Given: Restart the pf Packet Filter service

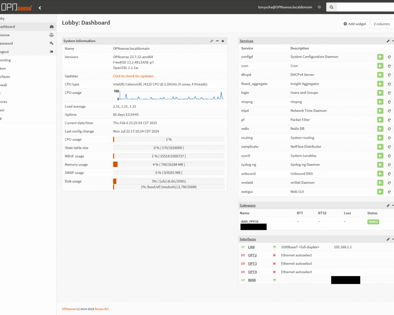Looking at the screenshot, I should pos(389,120).
